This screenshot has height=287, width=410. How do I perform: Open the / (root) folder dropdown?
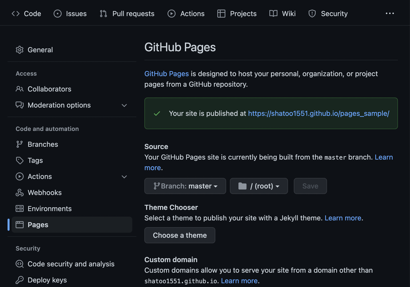[259, 186]
